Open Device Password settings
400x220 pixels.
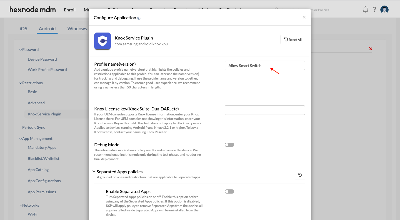42,59
